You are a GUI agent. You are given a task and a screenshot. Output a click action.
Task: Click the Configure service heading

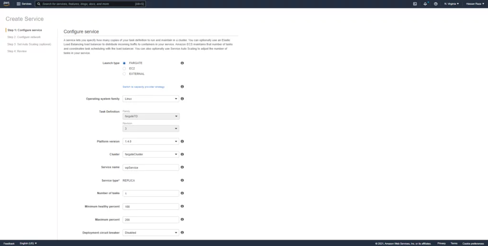tap(81, 31)
